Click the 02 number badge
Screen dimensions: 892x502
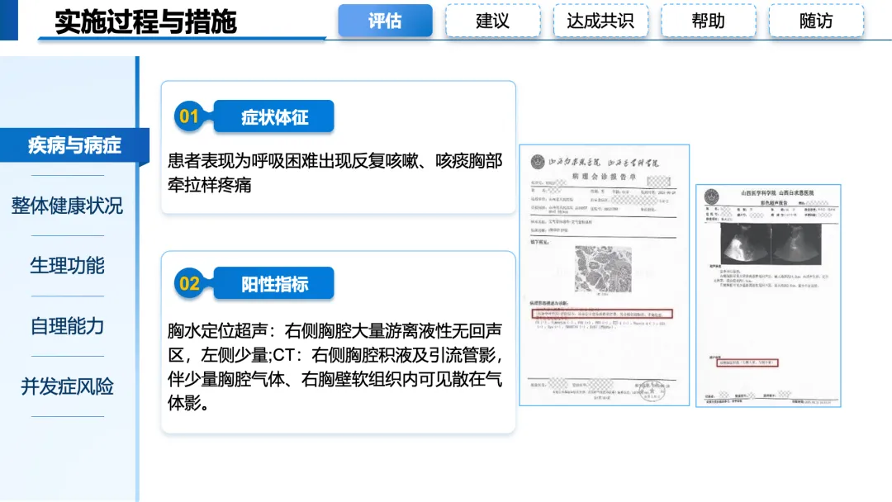pos(189,283)
